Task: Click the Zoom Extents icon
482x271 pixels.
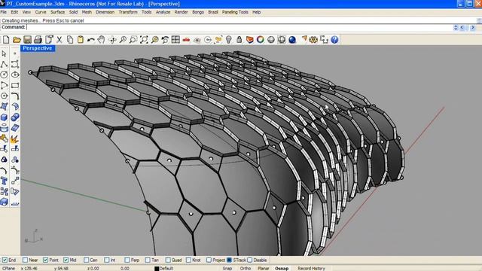Action: [x=144, y=40]
